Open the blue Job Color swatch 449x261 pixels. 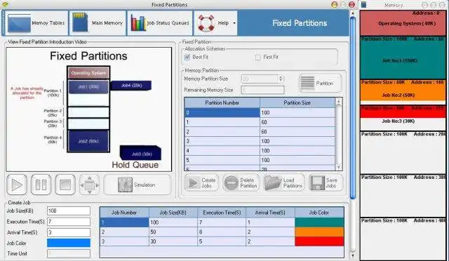69,243
